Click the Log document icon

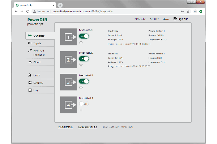pos(30,90)
